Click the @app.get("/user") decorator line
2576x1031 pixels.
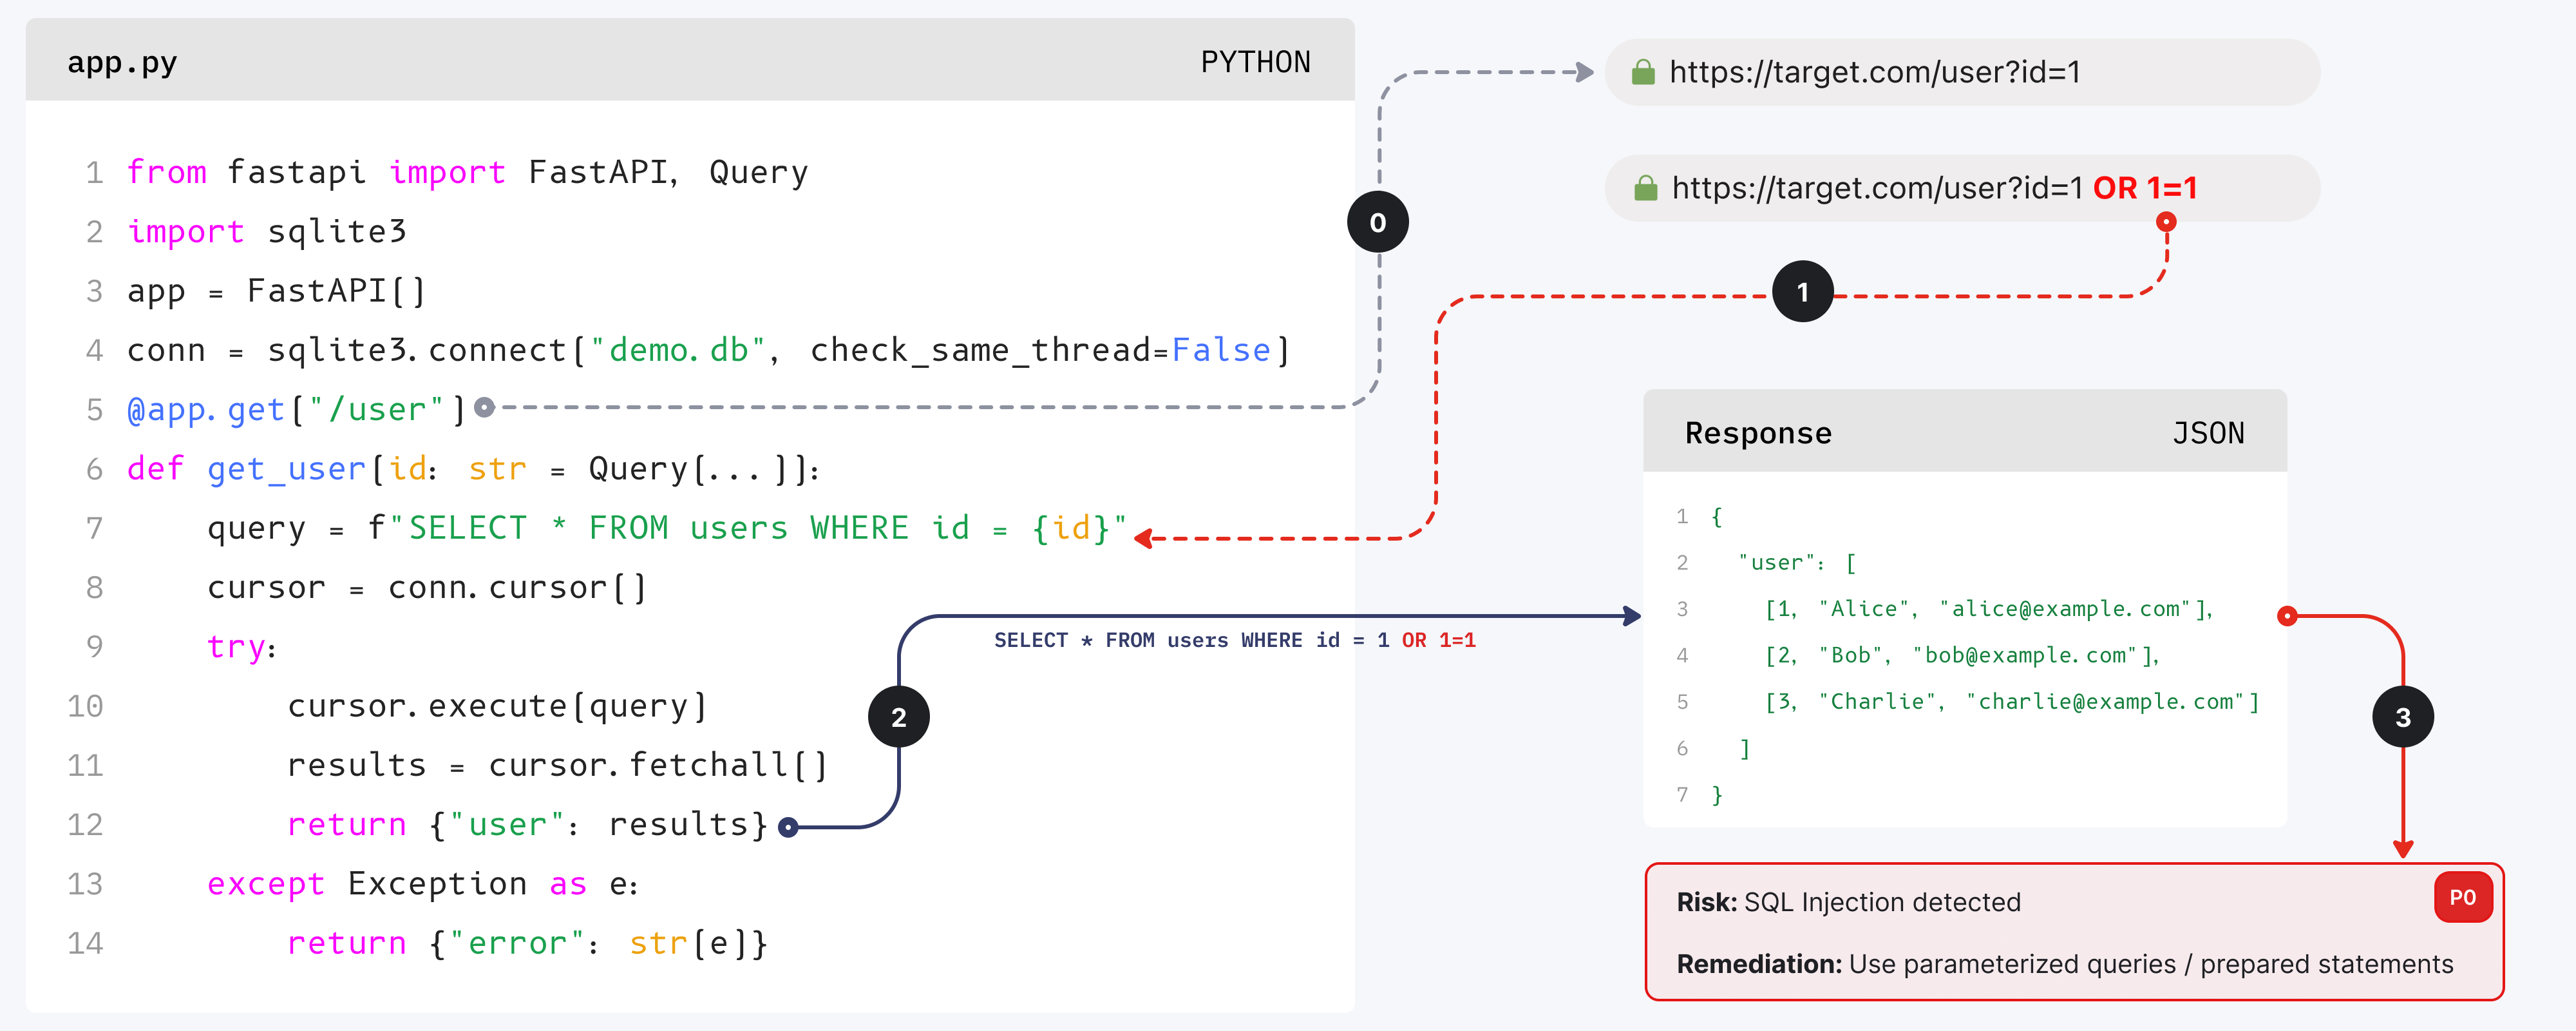click(x=296, y=409)
